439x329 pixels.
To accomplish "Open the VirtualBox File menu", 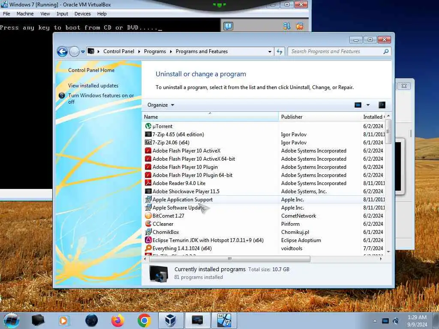I will click(6, 14).
